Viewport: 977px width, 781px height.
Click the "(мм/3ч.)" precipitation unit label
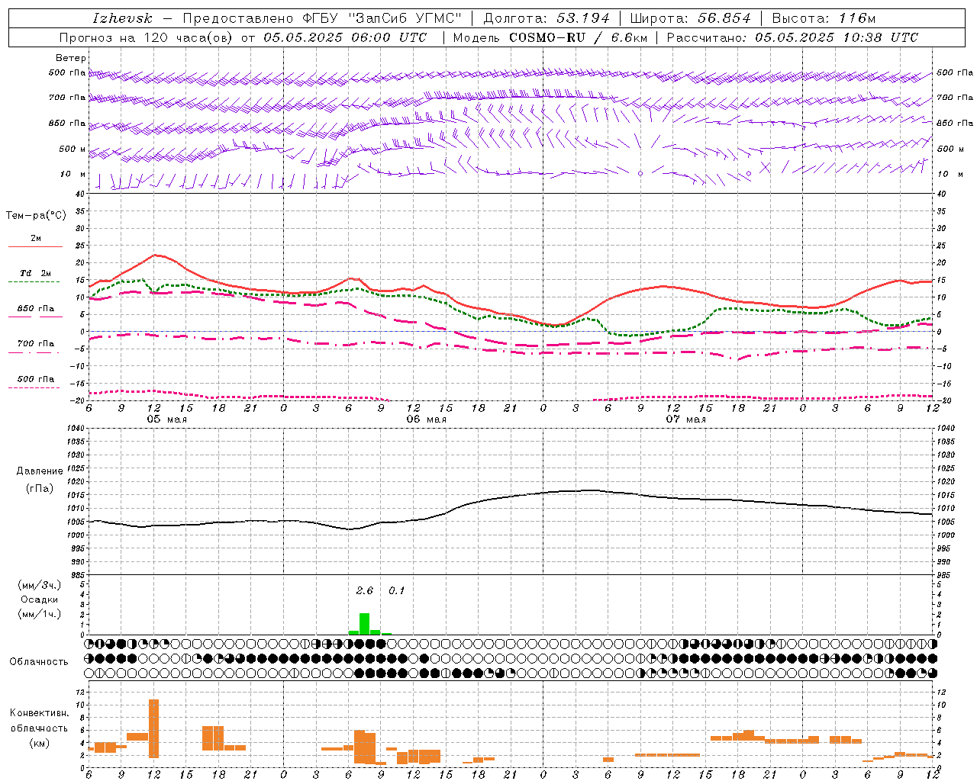click(x=40, y=585)
